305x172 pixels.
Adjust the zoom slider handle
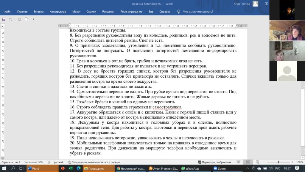click(x=278, y=162)
